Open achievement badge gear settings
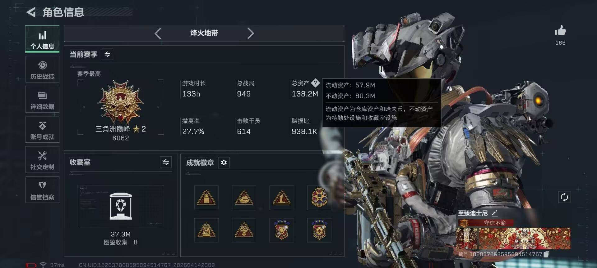Screen dimensions: 597x268 (x=224, y=163)
